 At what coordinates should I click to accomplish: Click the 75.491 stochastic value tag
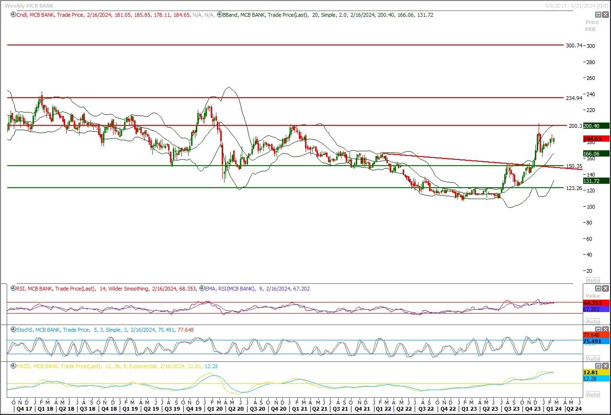pos(595,341)
